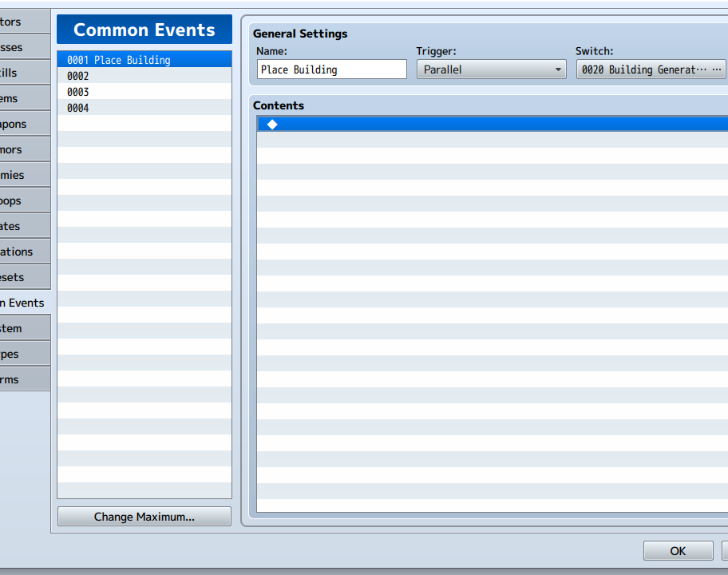Confirm with the OK button
This screenshot has width=728, height=575.
tap(678, 550)
